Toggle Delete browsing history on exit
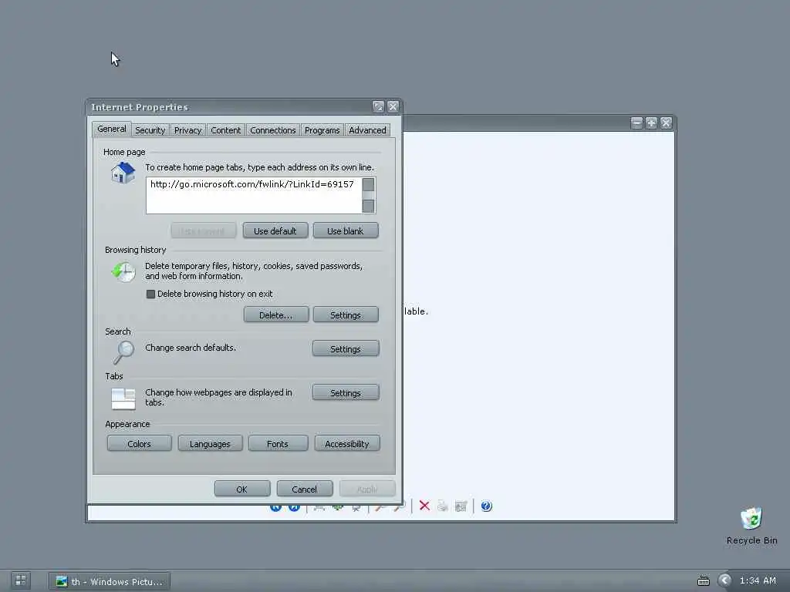Viewport: 790px width, 592px height. pyautogui.click(x=150, y=294)
